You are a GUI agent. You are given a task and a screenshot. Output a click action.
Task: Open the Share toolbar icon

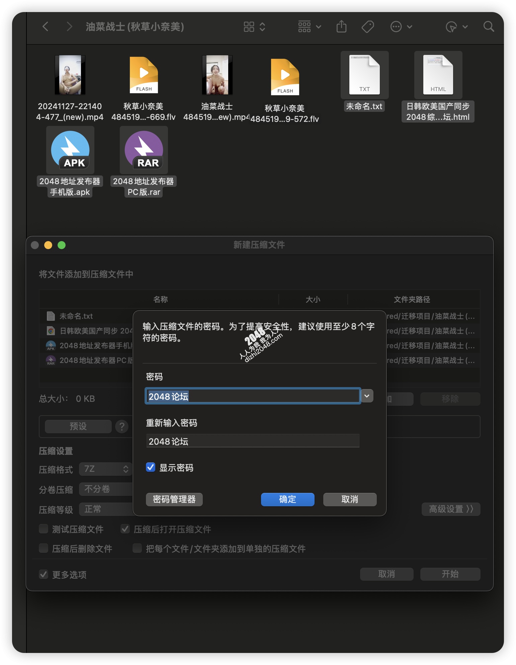point(341,26)
